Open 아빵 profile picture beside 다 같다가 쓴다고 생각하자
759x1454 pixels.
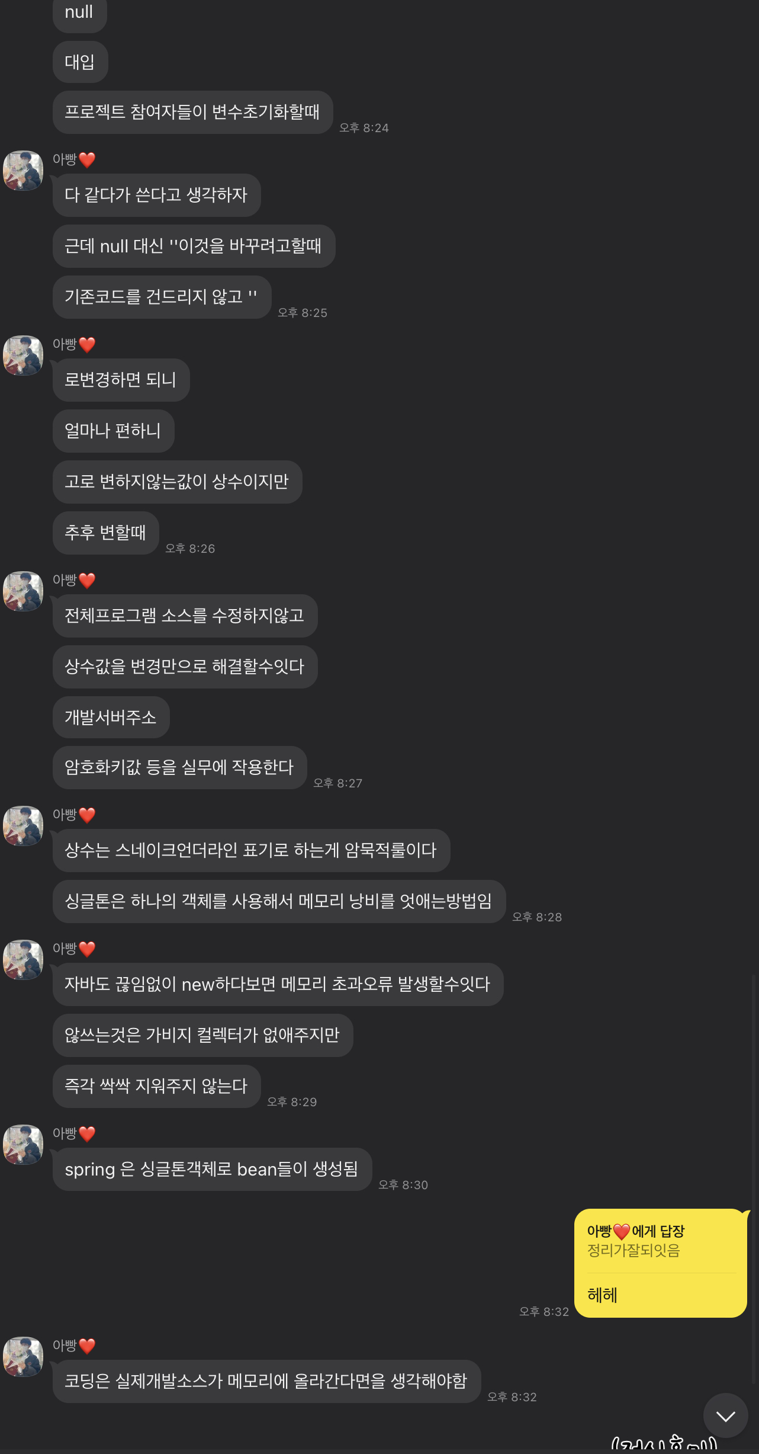tap(23, 171)
